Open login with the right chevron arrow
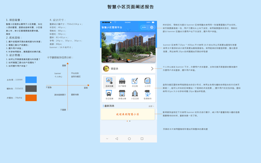 pyautogui.click(x=152, y=69)
